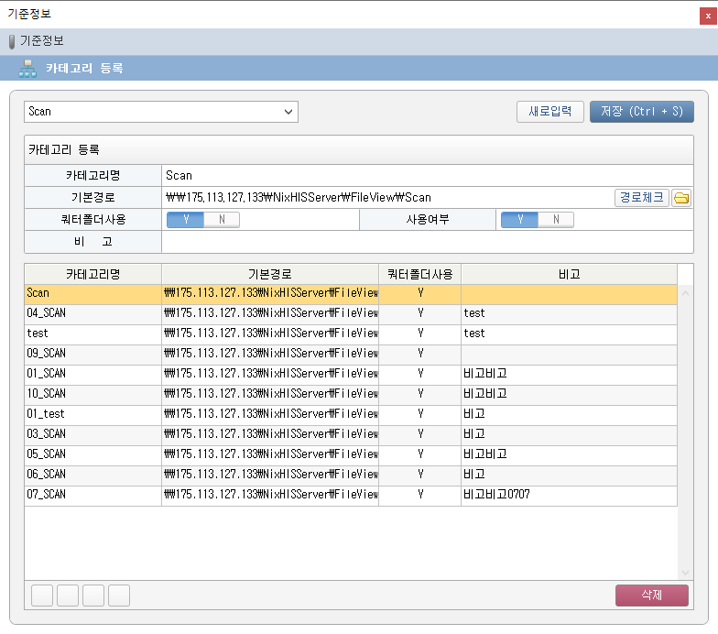Click the 저장 (Ctrl + S) button

tap(641, 112)
